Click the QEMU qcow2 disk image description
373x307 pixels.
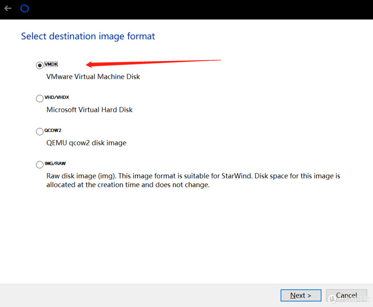coord(86,143)
